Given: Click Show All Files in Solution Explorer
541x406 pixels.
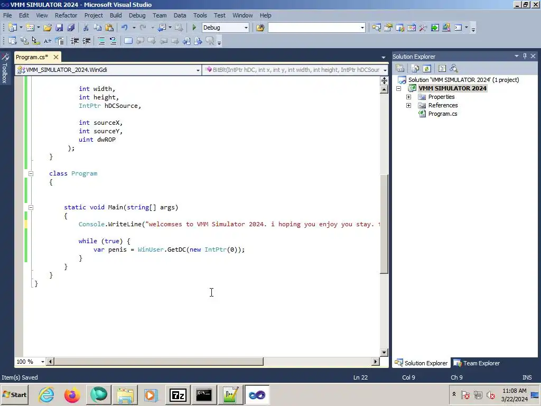Looking at the screenshot, I should pyautogui.click(x=415, y=68).
